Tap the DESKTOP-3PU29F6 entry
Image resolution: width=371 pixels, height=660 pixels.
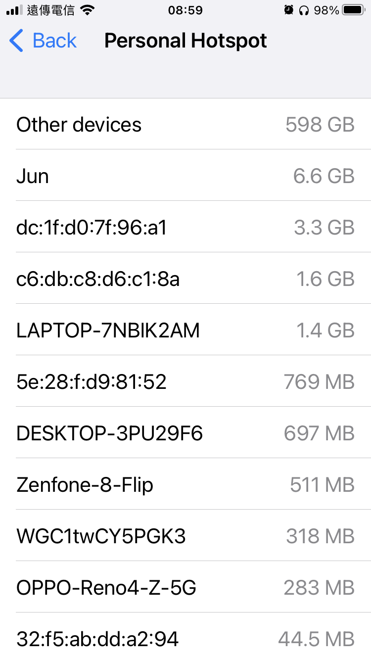(x=185, y=433)
